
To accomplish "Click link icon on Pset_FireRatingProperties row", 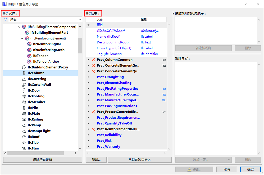I will [x=164, y=89].
